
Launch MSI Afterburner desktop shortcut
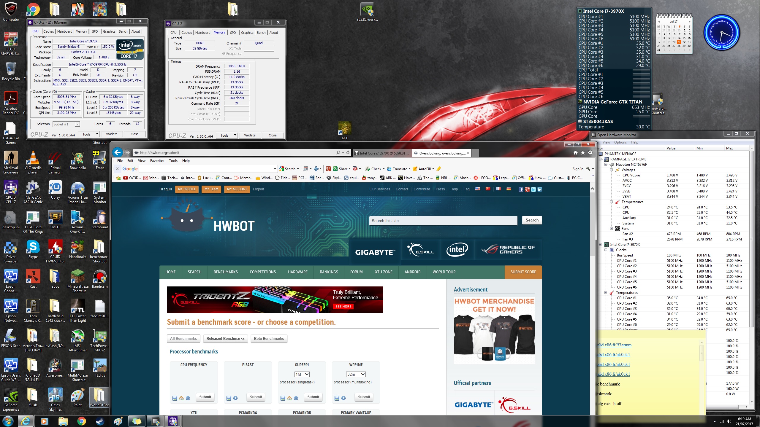77,340
